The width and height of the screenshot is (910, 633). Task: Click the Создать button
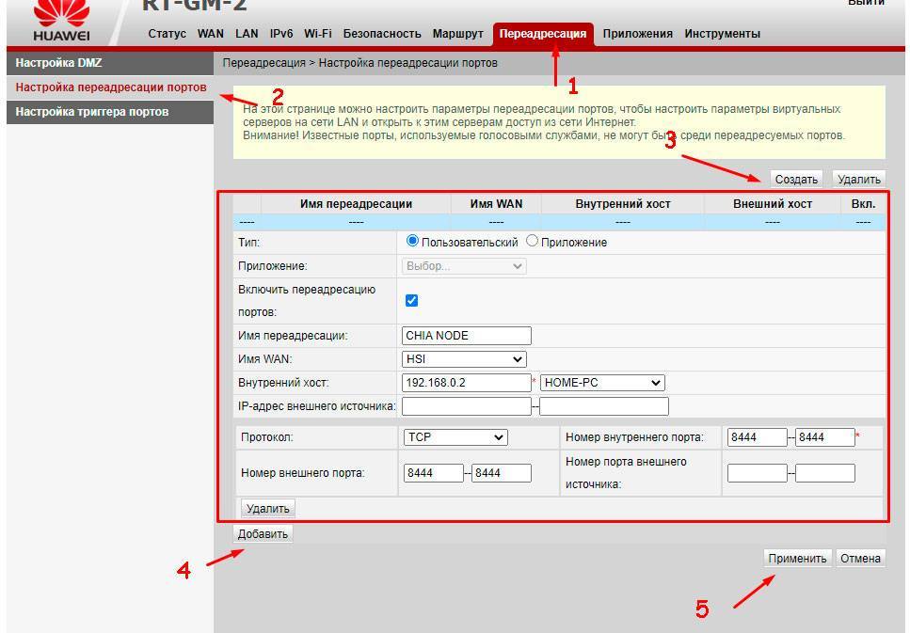pyautogui.click(x=796, y=179)
